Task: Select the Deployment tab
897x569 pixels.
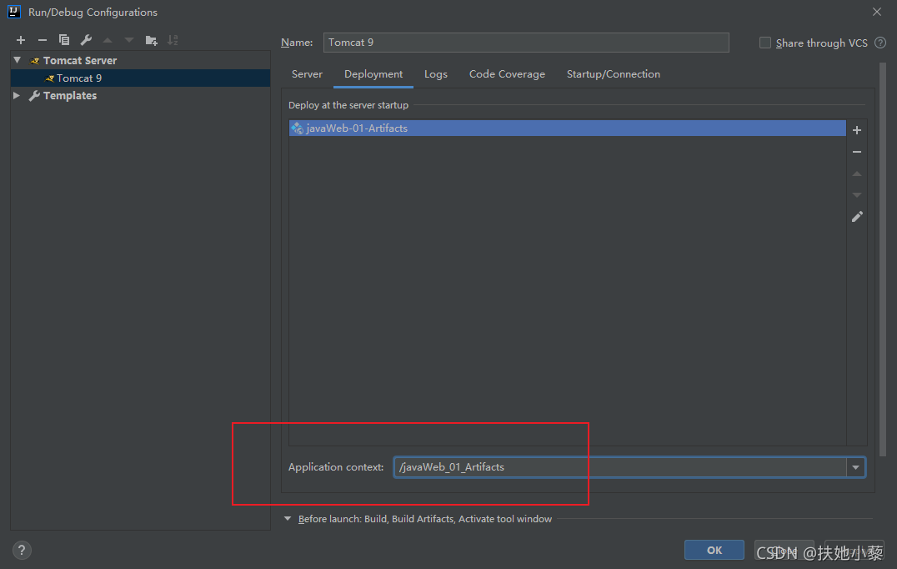Action: (x=373, y=74)
